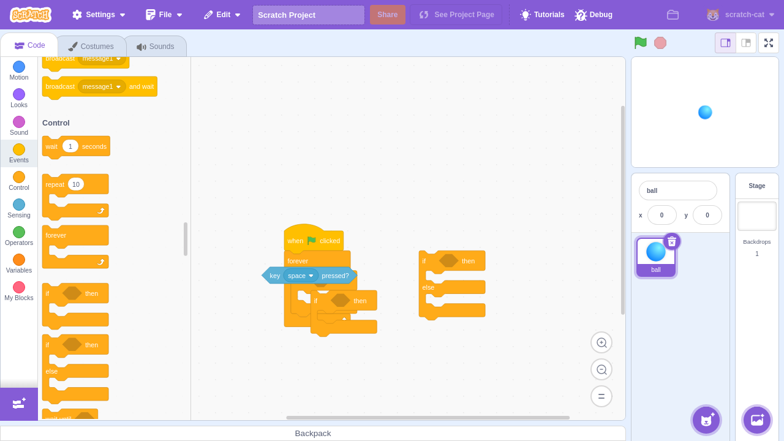Open the Edit dropdown menu
This screenshot has height=441, width=784.
[222, 15]
